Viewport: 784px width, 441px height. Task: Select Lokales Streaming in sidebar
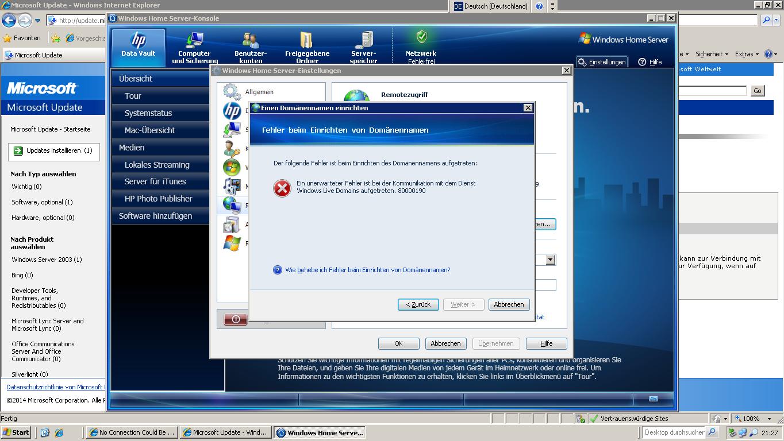[161, 165]
